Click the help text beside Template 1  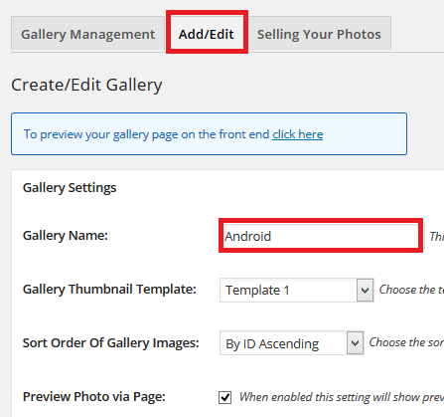411,290
